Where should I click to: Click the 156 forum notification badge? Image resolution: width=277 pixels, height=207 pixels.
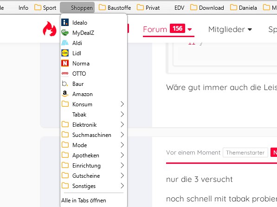(x=177, y=28)
